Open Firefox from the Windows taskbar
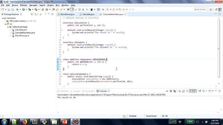The height and width of the screenshot is (125, 223). 24,122
